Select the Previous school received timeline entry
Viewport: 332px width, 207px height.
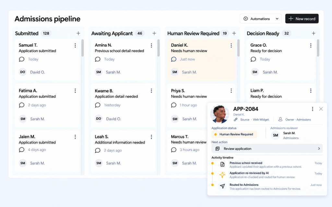[x=267, y=165]
